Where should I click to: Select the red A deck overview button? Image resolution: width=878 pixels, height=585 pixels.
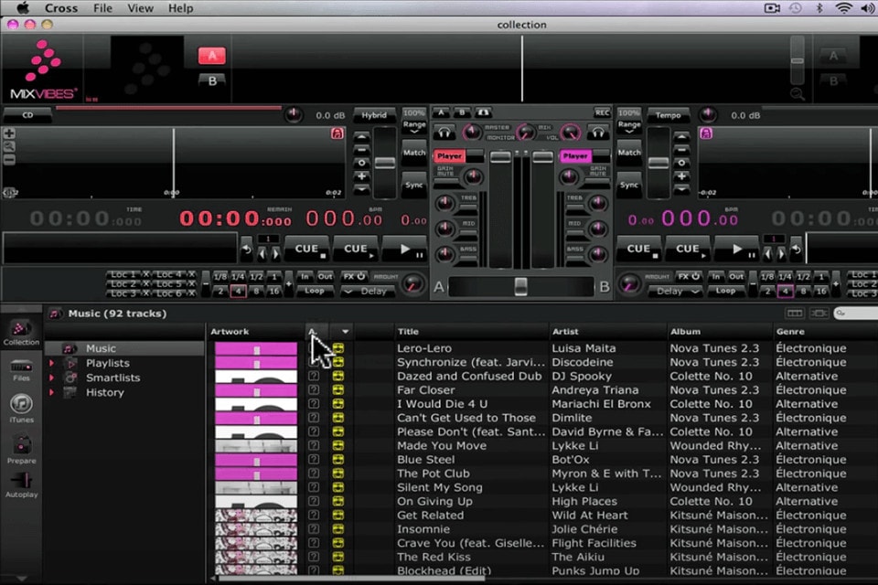(x=211, y=56)
